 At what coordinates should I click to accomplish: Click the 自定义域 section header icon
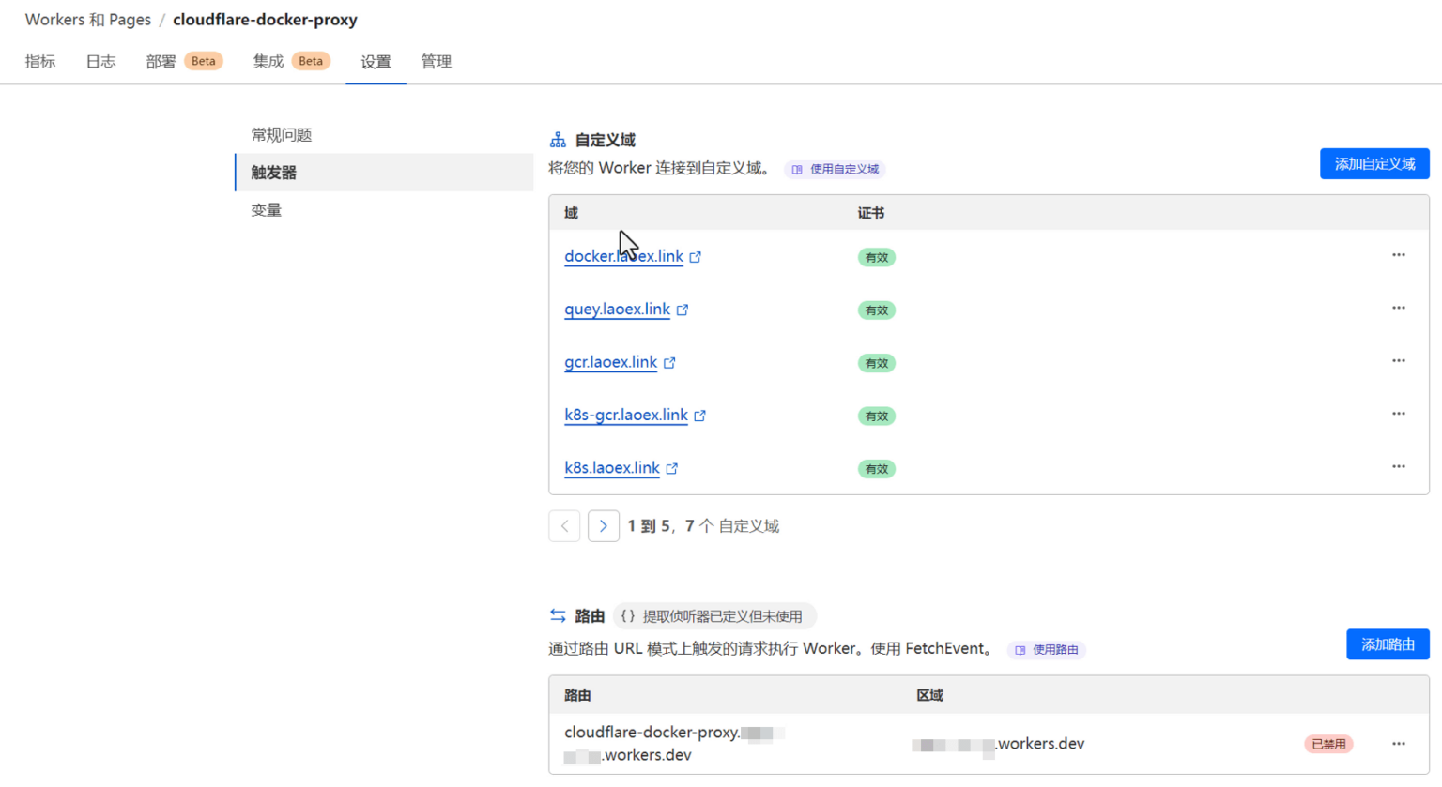click(x=558, y=138)
